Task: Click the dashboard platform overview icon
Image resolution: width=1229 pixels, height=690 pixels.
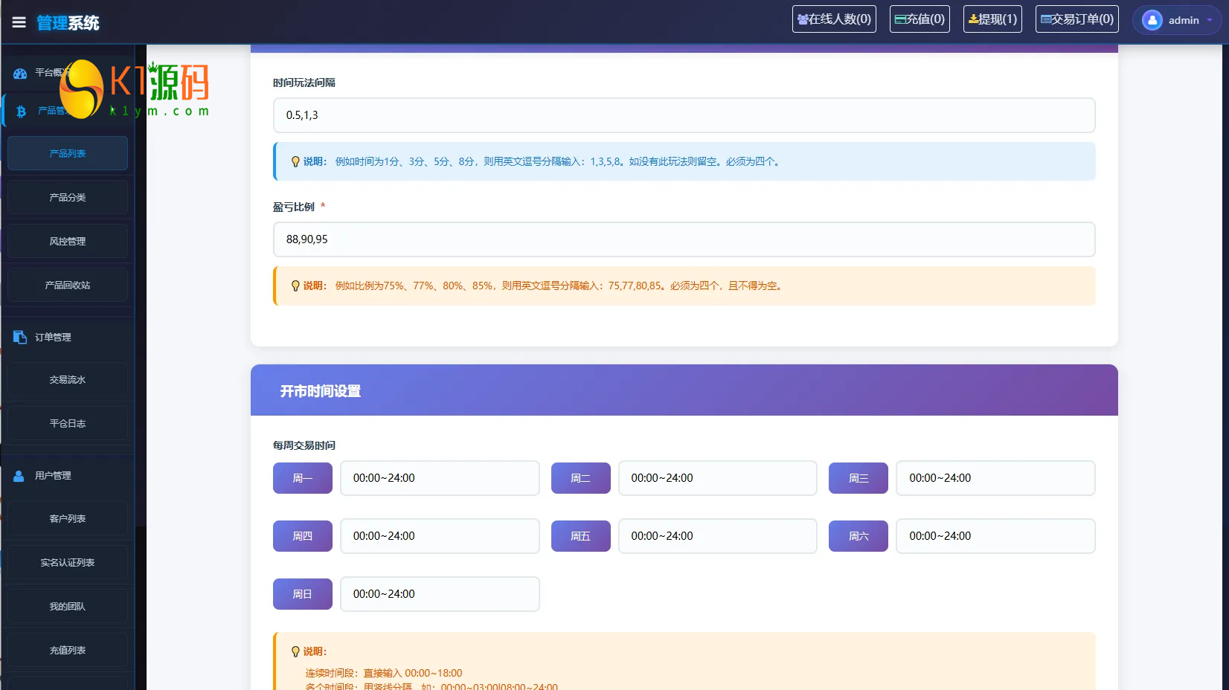Action: pyautogui.click(x=20, y=73)
